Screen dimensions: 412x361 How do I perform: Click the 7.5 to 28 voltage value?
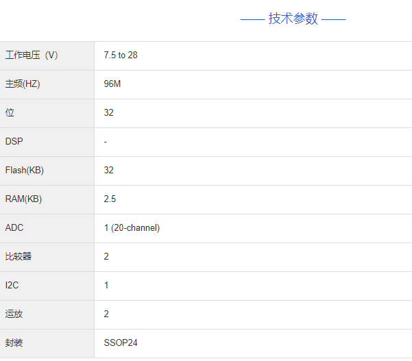[x=121, y=55]
